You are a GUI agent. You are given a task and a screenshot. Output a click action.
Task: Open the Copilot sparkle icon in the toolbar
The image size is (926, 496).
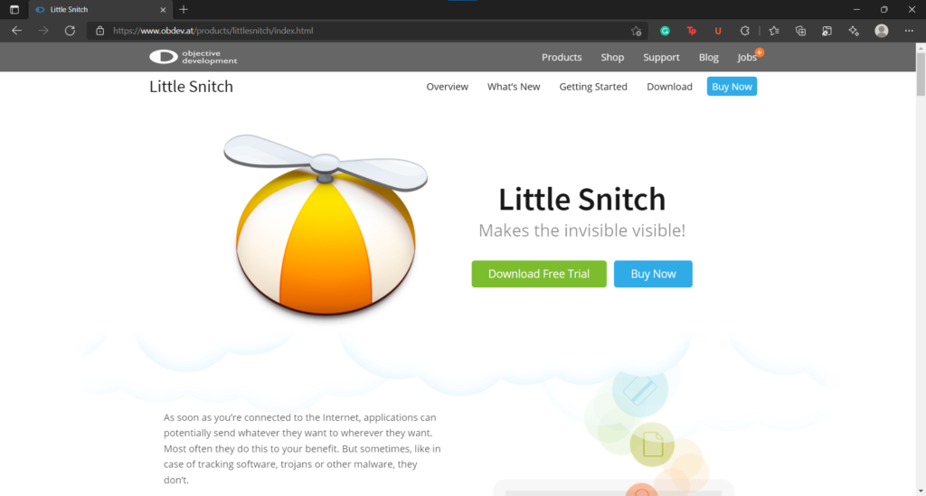coord(854,31)
